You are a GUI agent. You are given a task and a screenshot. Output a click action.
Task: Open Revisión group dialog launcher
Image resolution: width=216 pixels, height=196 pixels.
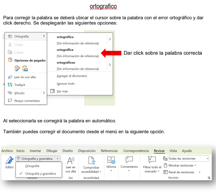(x=209, y=178)
